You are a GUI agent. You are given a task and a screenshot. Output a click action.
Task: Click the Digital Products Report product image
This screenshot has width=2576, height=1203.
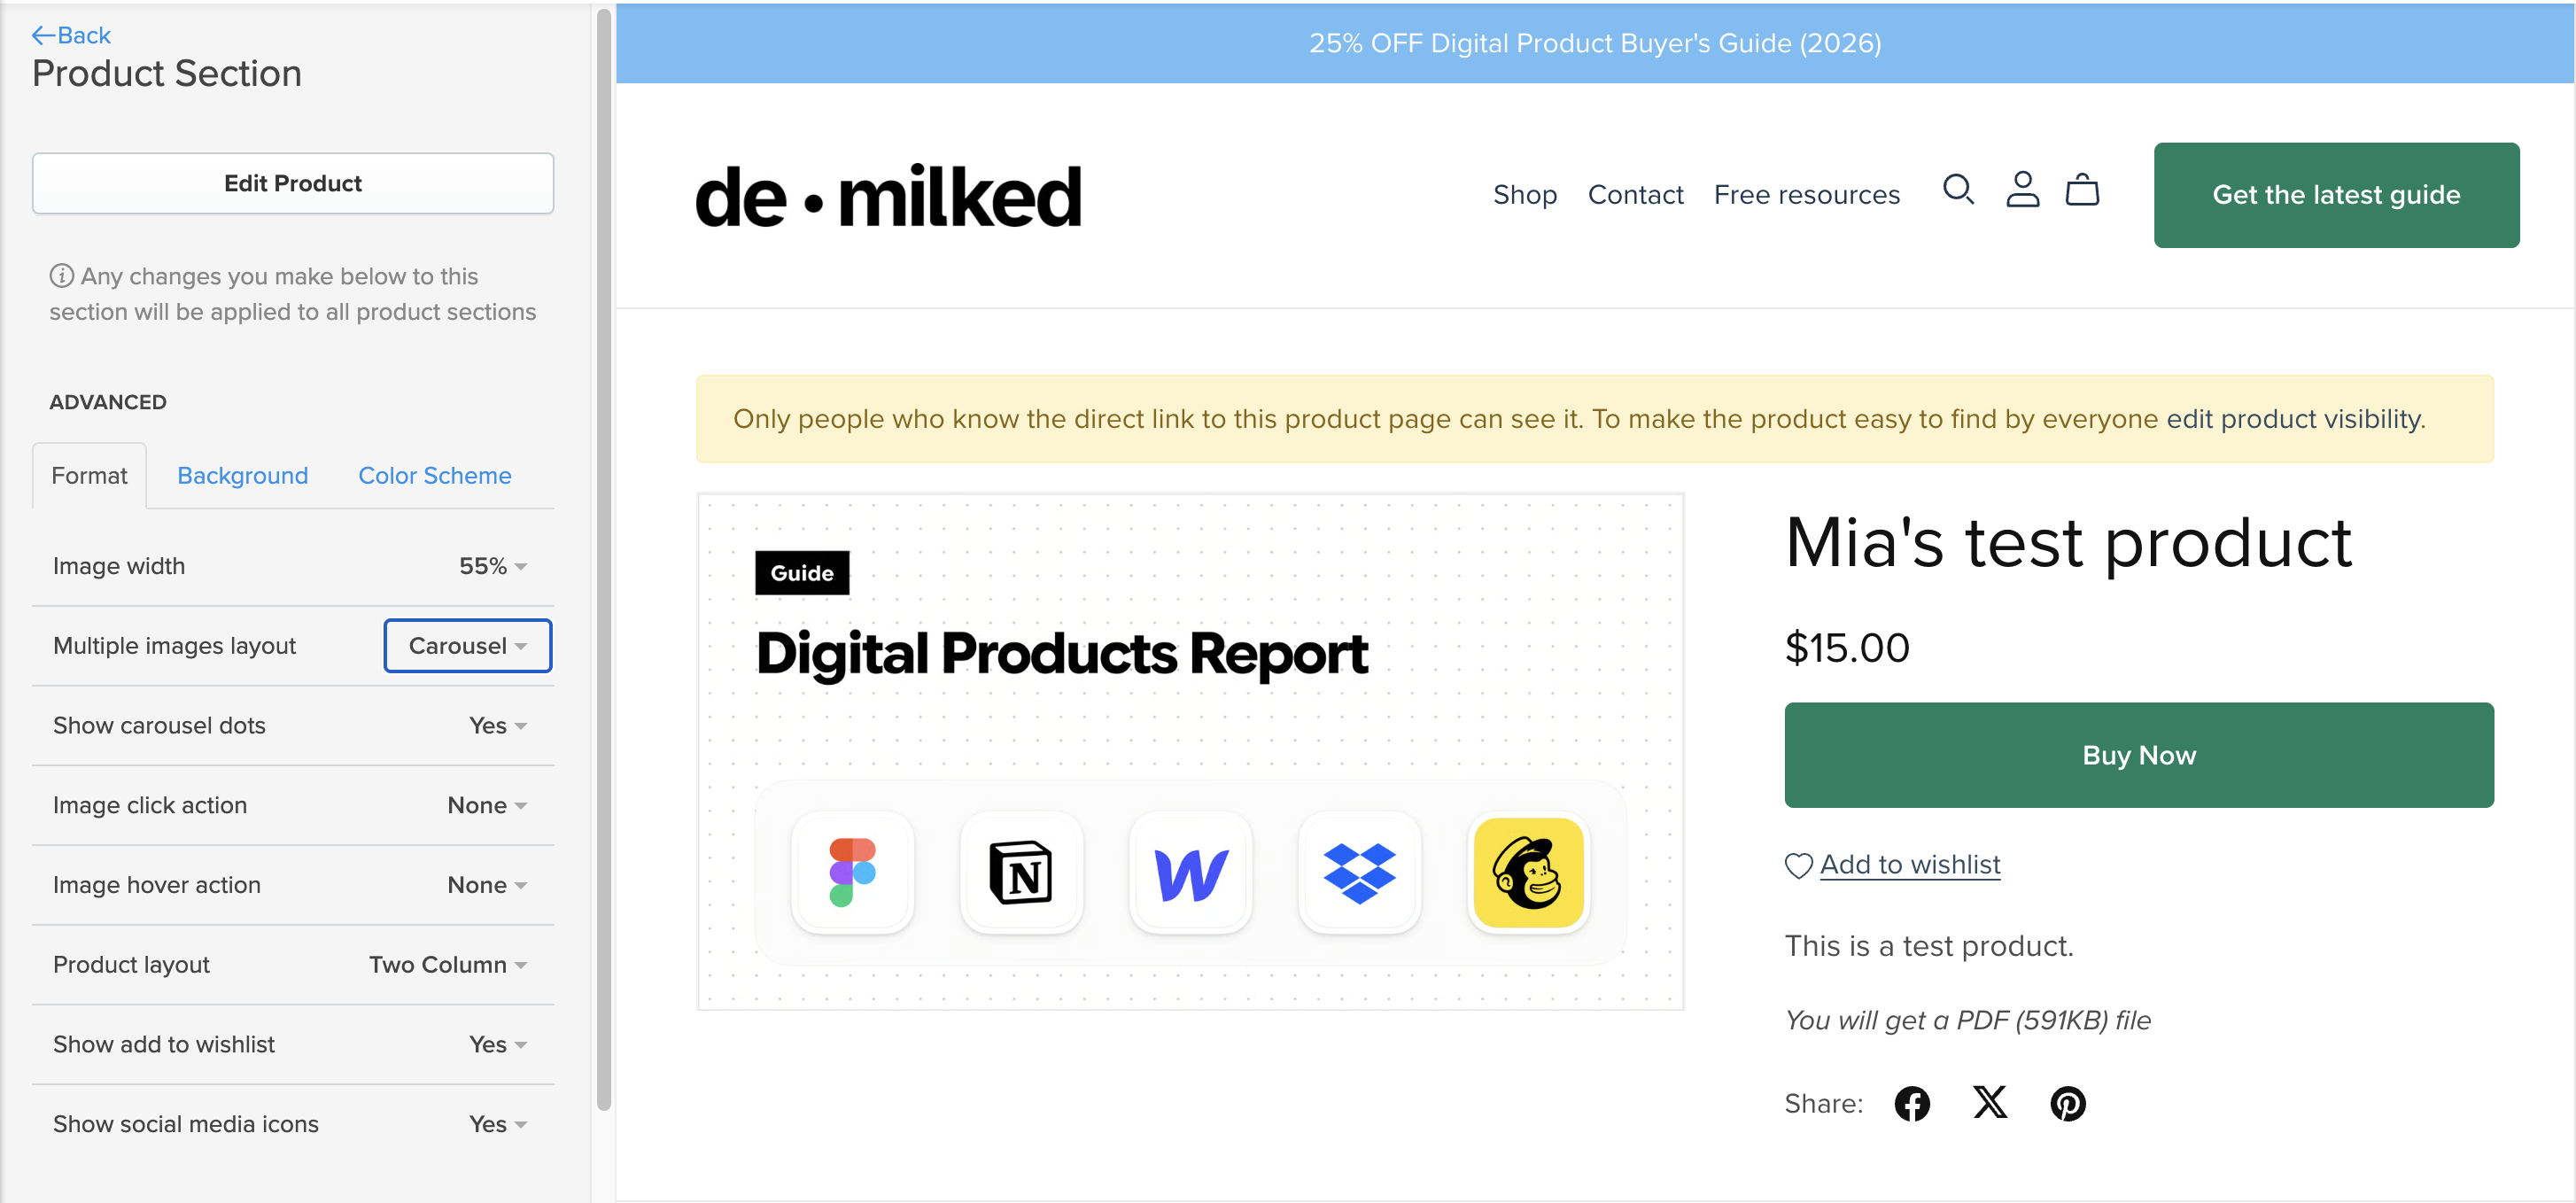tap(1190, 752)
